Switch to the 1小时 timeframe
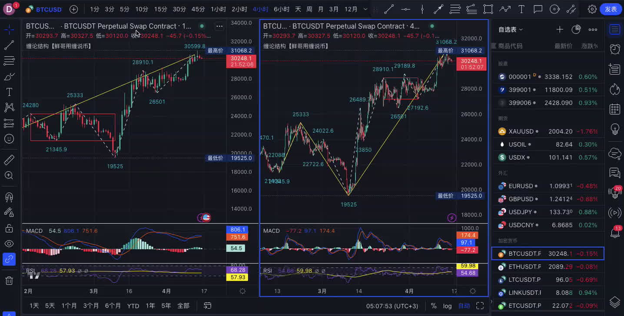The image size is (624, 316). 218,9
